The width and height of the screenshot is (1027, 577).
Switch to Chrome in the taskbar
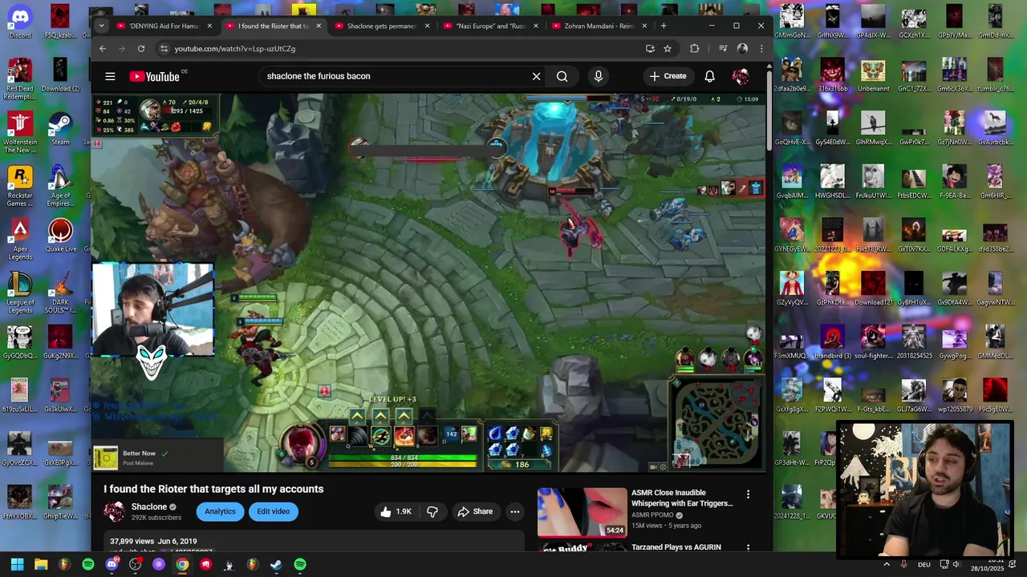(182, 564)
